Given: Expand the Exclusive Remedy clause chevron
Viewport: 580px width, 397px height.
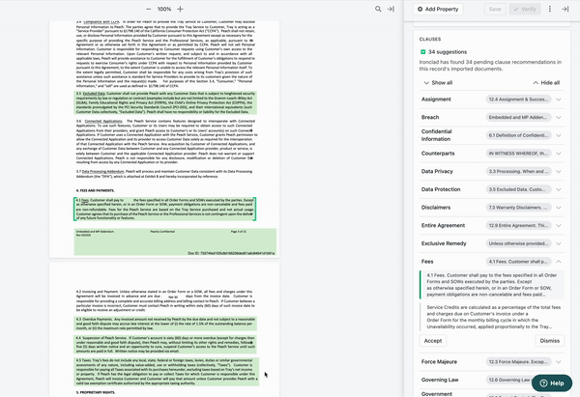Looking at the screenshot, I should click(x=559, y=243).
